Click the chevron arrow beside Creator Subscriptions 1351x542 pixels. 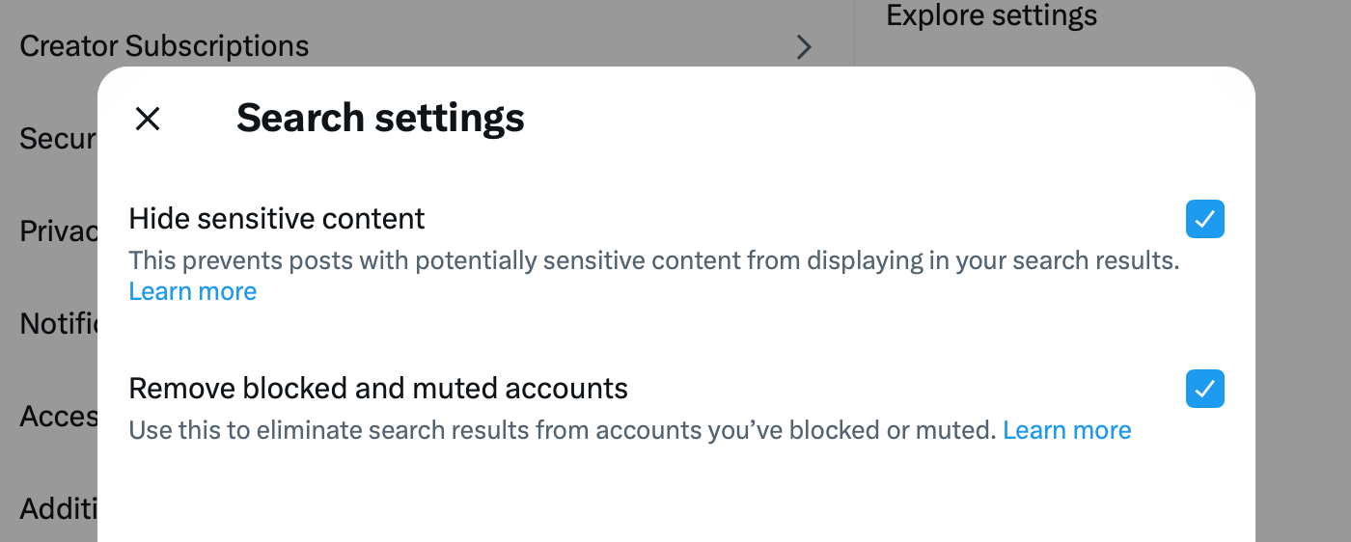[x=803, y=46]
